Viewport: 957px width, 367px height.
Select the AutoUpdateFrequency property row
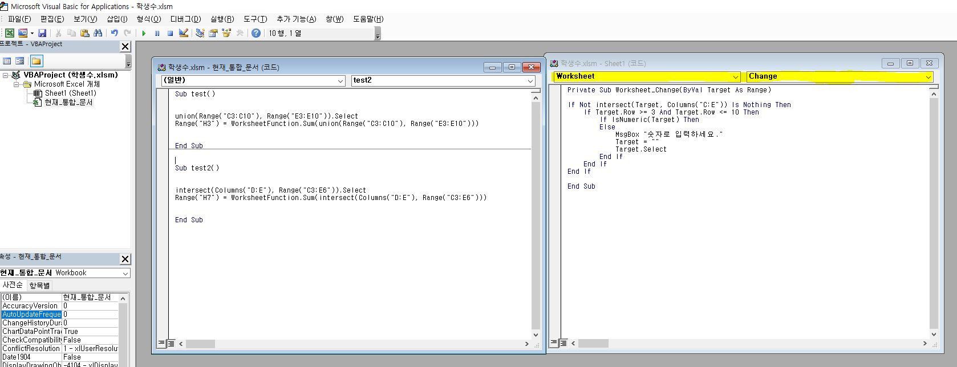click(59, 315)
